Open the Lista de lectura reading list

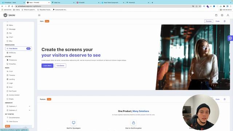click(226, 10)
